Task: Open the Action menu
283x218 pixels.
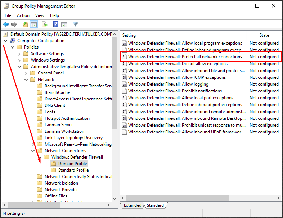Action: pyautogui.click(x=23, y=15)
